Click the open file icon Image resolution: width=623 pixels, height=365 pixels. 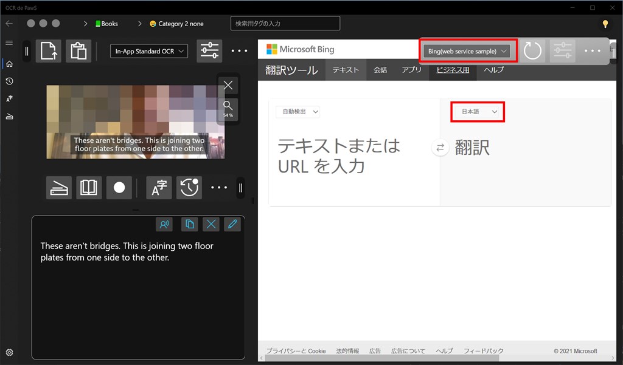pos(49,51)
